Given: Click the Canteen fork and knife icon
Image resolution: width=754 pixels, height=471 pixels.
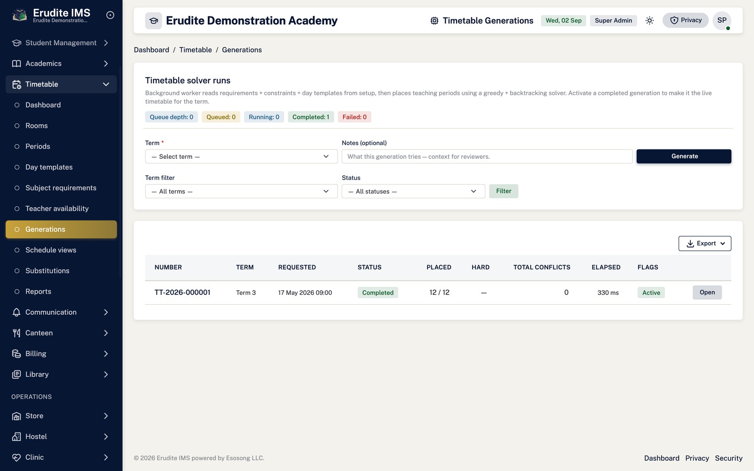Looking at the screenshot, I should pos(16,333).
